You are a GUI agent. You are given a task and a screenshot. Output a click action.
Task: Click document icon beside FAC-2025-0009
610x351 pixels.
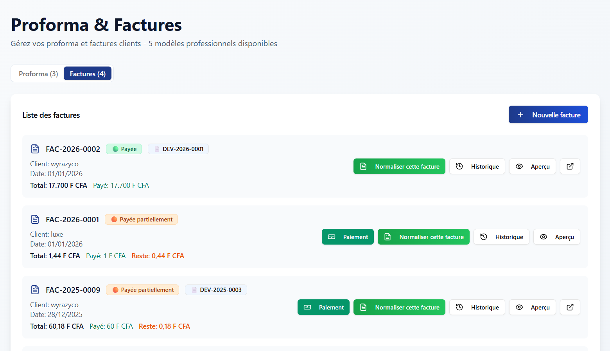[35, 290]
